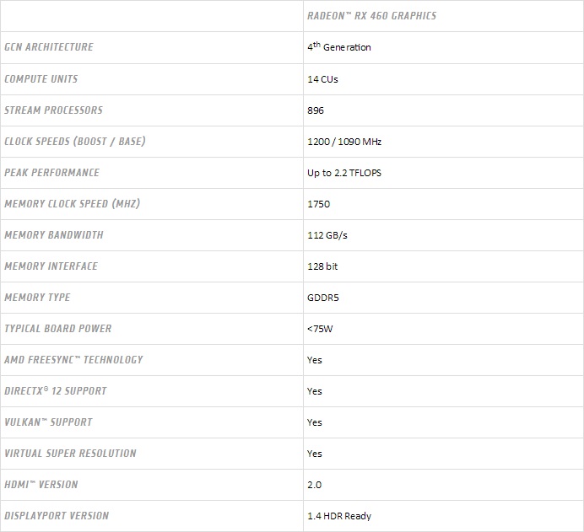Click the 1.4 HDR Ready DisplayPort value
The height and width of the screenshot is (532, 584).
pos(339,516)
